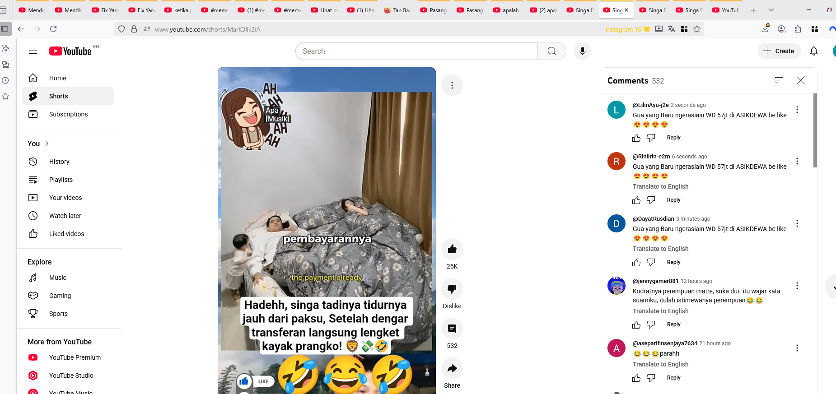Open new browser tab with plus

tap(753, 10)
